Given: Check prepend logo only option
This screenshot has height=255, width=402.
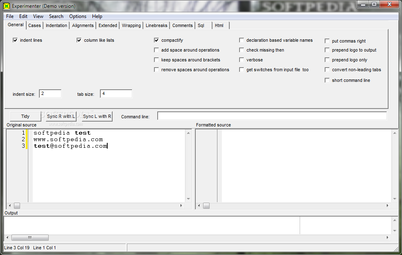Looking at the screenshot, I should (x=327, y=60).
